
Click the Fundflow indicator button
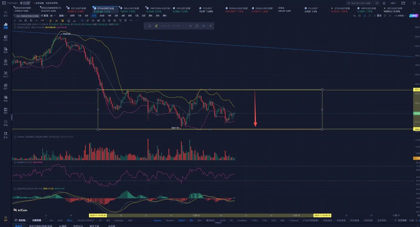click(x=242, y=220)
